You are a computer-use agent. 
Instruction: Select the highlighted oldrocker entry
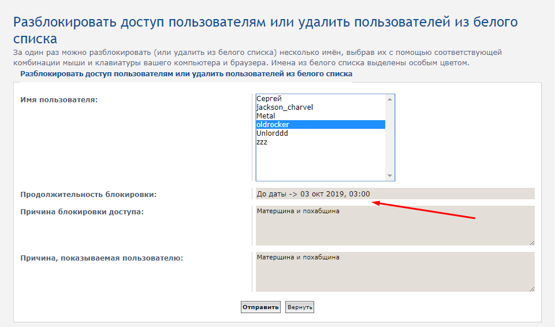click(x=321, y=125)
